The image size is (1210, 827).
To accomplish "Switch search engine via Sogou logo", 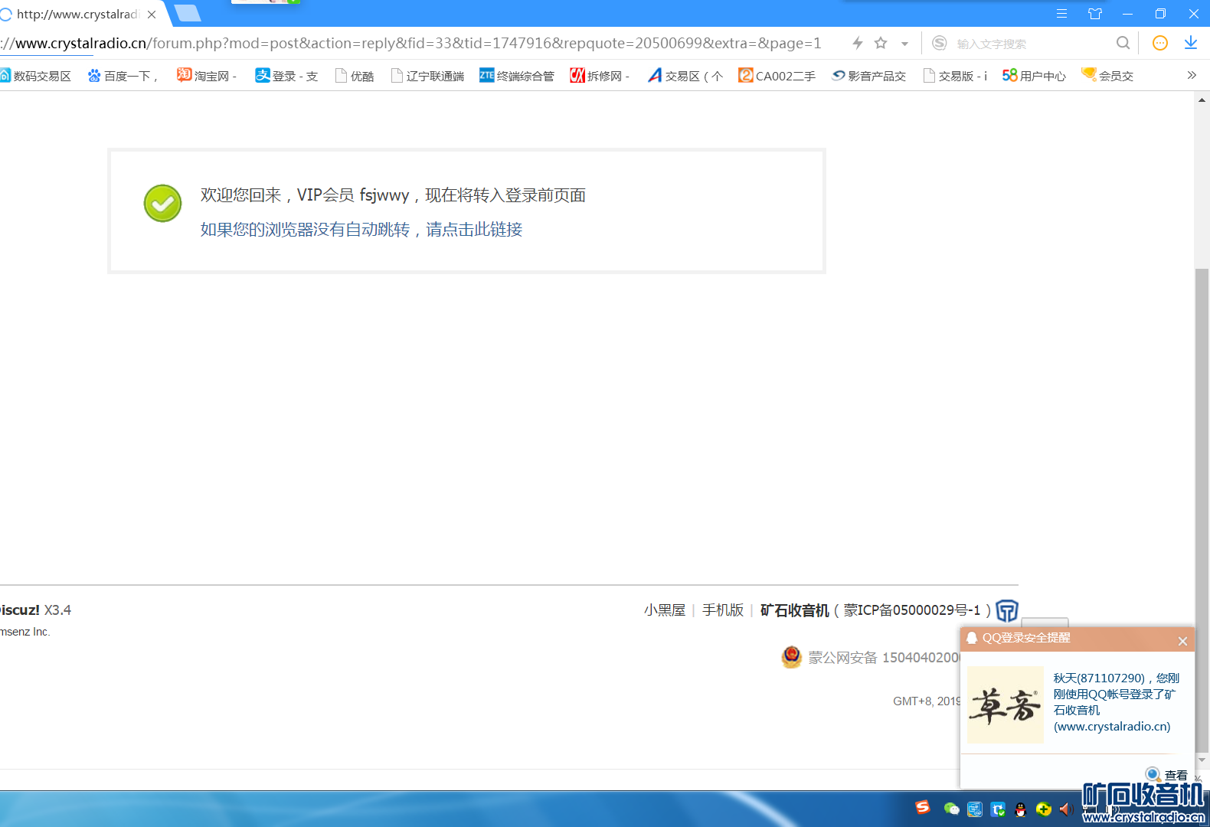I will pos(940,43).
